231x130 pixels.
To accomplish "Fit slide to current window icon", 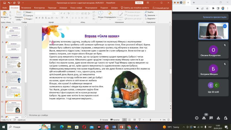I will click(x=169, y=120).
